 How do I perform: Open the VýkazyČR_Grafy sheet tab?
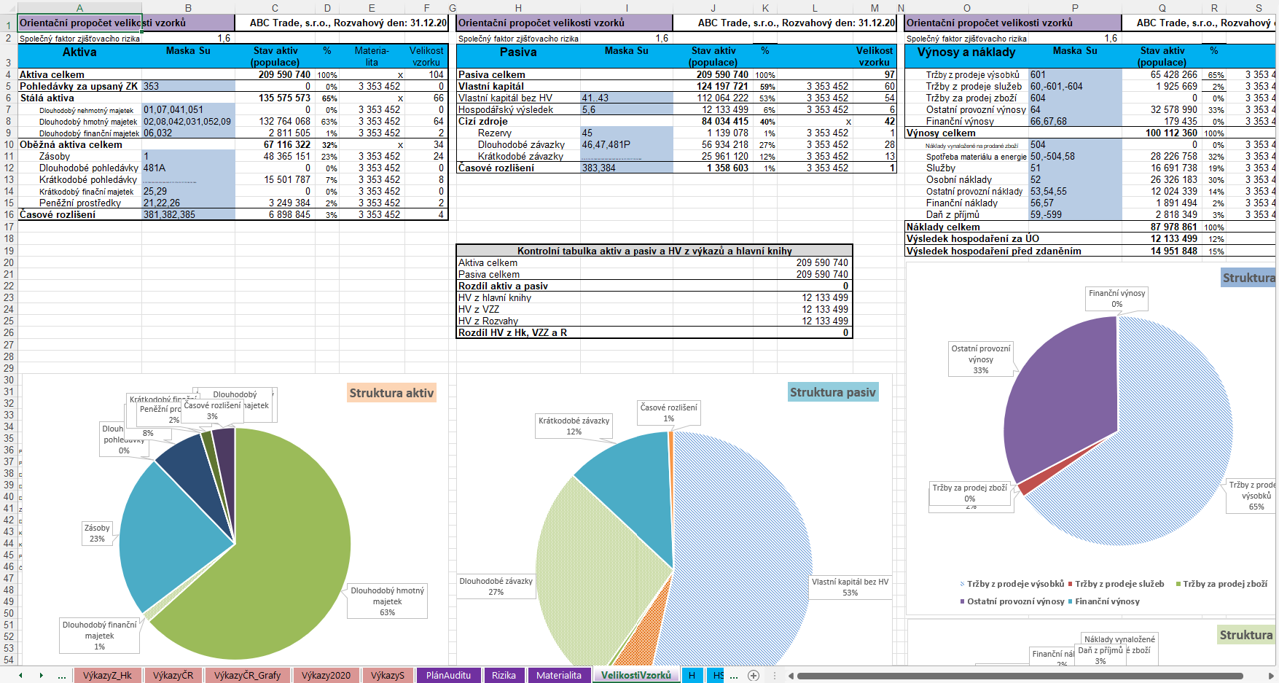(248, 676)
